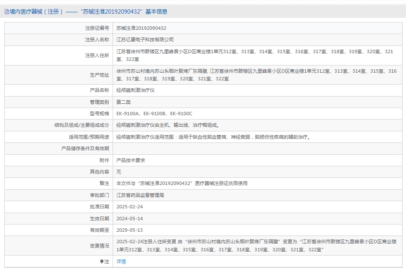
Task: Click the 备注 remark text
Action: coord(182,183)
